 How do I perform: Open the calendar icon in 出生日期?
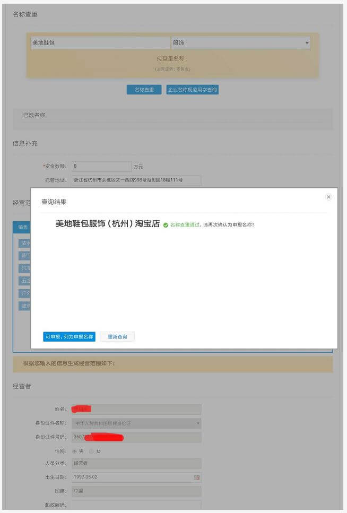196,477
